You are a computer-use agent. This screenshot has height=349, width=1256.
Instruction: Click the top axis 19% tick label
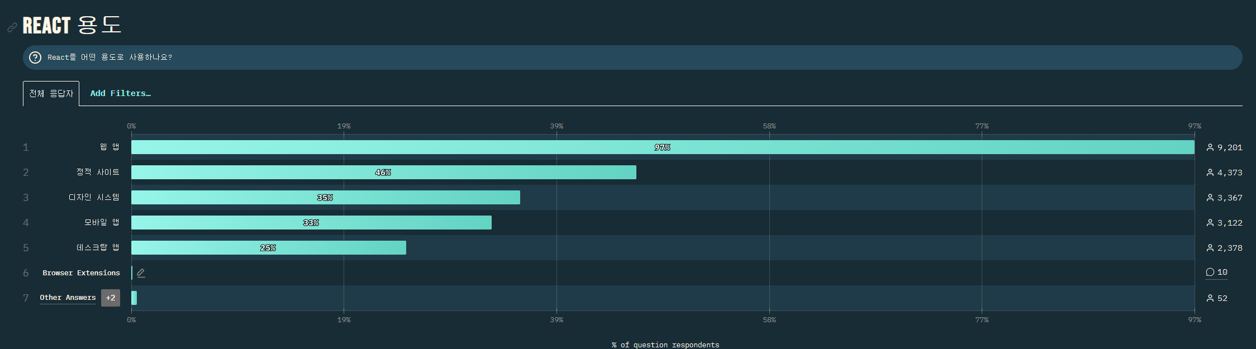tap(344, 126)
